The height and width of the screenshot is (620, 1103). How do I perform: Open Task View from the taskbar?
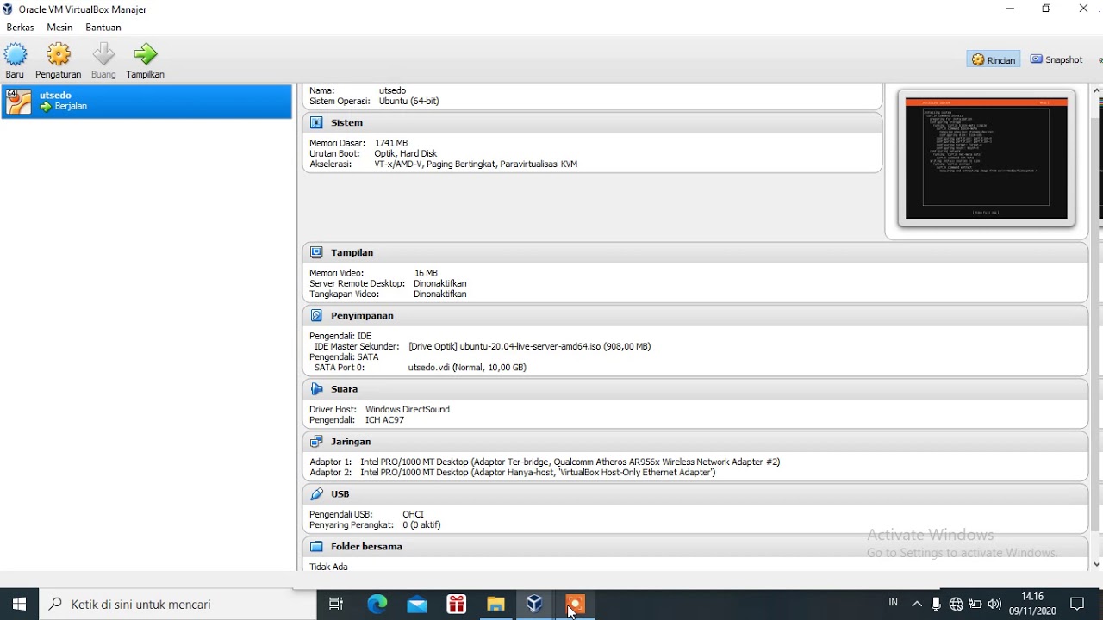click(336, 604)
